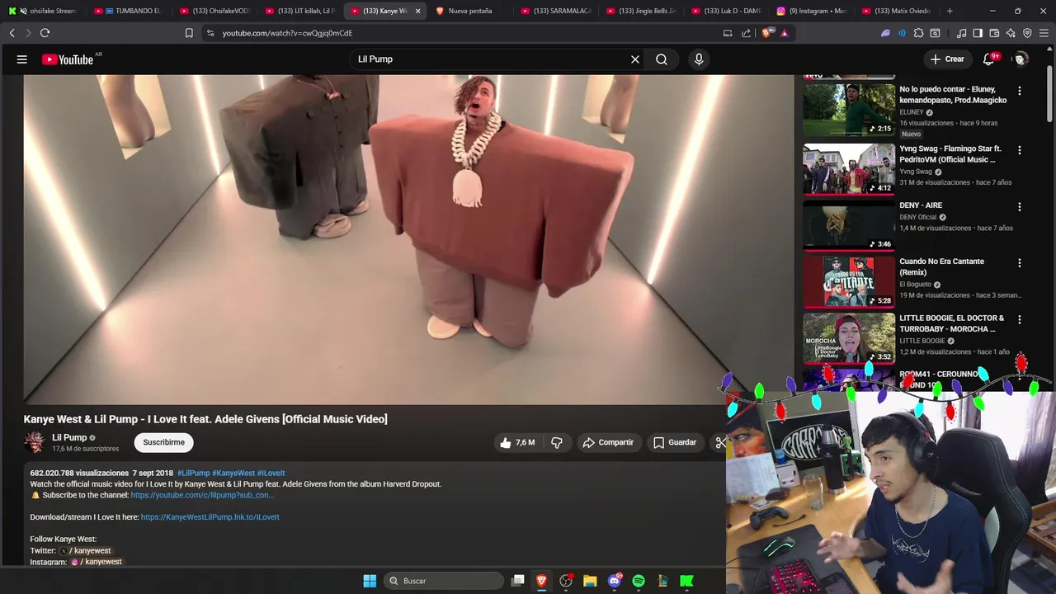
Task: Open the KanyeWestLilPump.lnk.to/ILoveIt link
Action: (210, 517)
